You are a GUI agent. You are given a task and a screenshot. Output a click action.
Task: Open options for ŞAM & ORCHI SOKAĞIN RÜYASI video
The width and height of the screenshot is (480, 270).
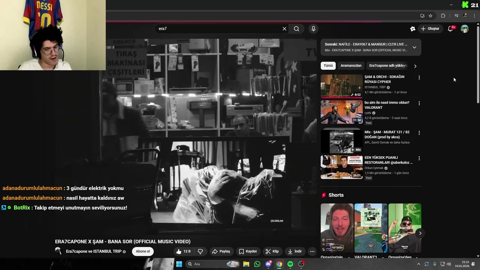point(419,78)
